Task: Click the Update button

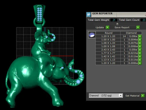Action: pyautogui.click(x=99, y=28)
